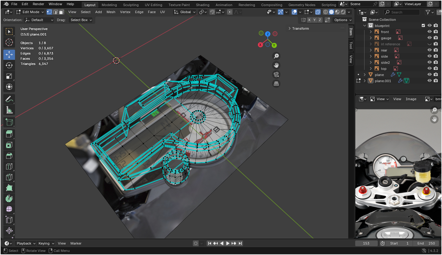
Task: Click the pan hand icon in 3D viewport
Action: 276,65
